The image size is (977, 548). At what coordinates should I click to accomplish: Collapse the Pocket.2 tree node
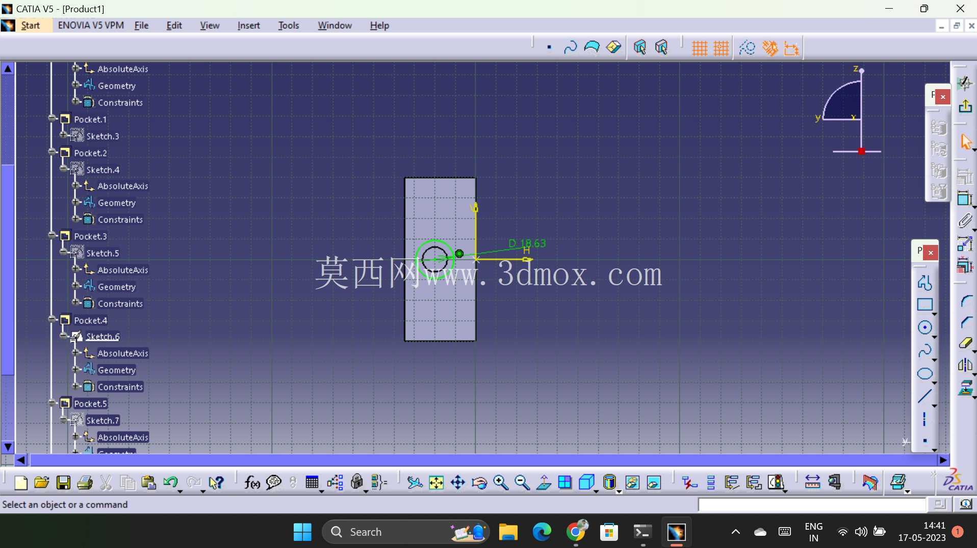pyautogui.click(x=52, y=152)
